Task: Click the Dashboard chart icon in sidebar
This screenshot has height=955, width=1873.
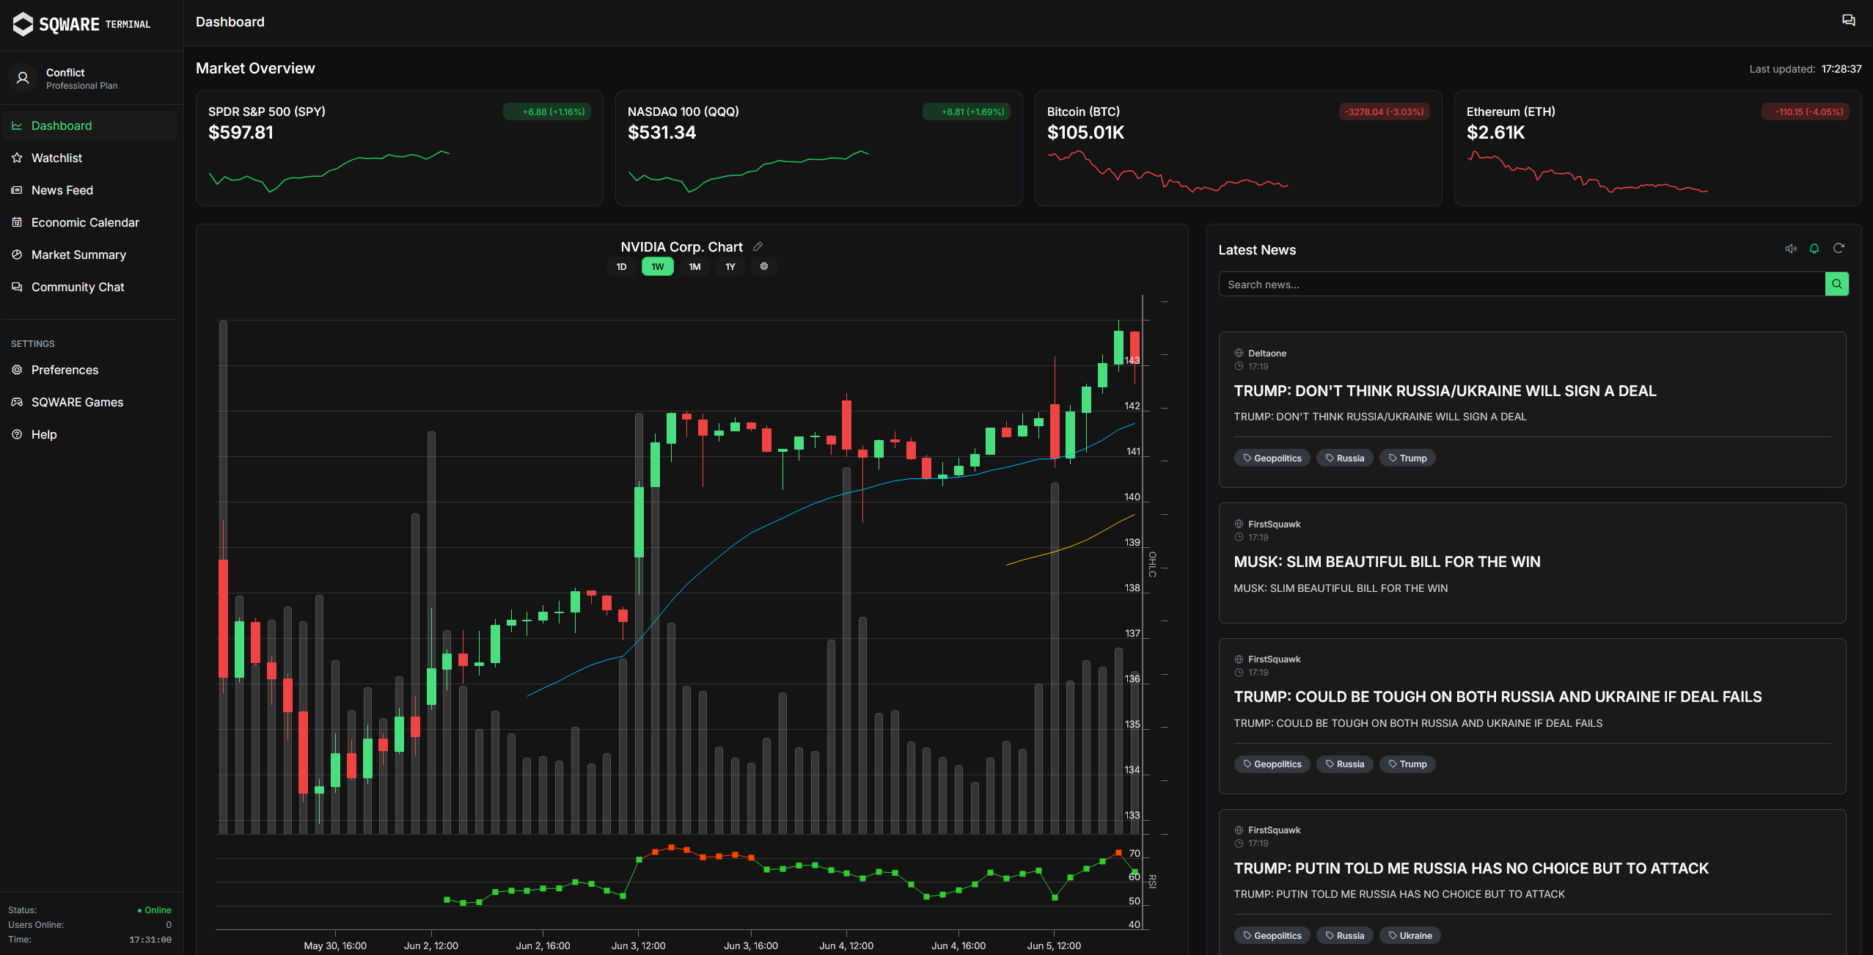Action: 17,125
